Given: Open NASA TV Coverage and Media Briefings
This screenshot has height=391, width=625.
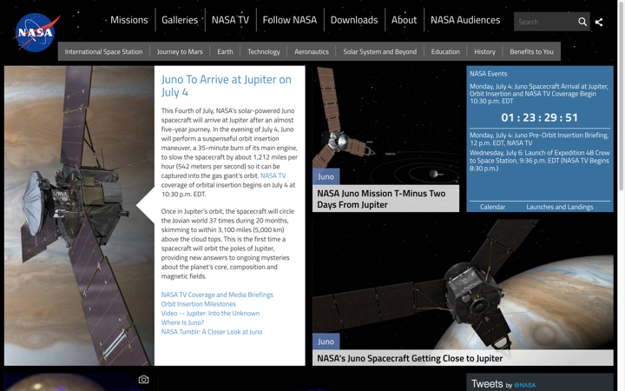Looking at the screenshot, I should pyautogui.click(x=217, y=295).
